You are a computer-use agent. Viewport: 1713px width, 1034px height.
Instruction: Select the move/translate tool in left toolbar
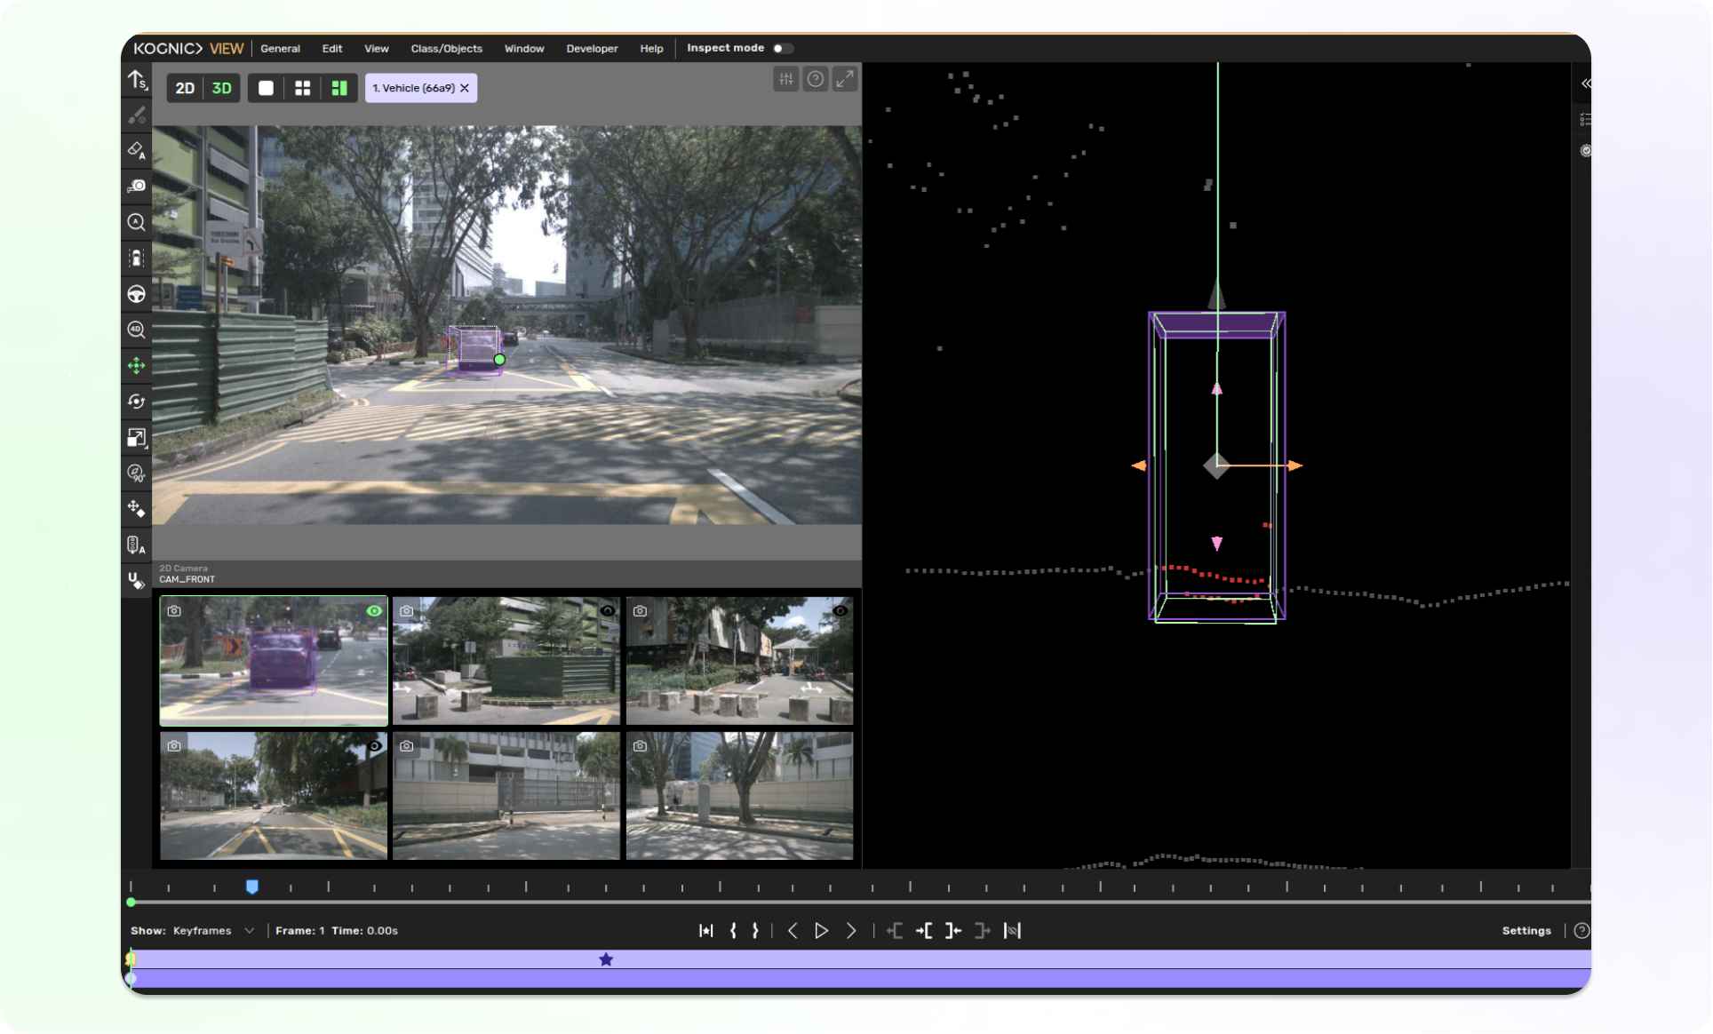point(136,366)
